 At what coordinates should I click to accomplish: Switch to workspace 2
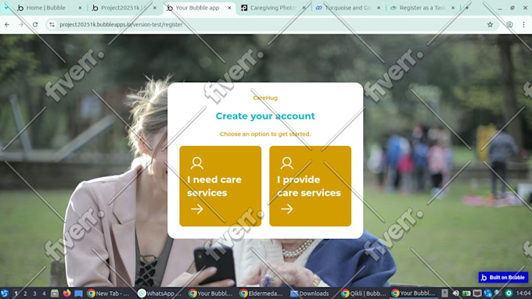[25, 294]
